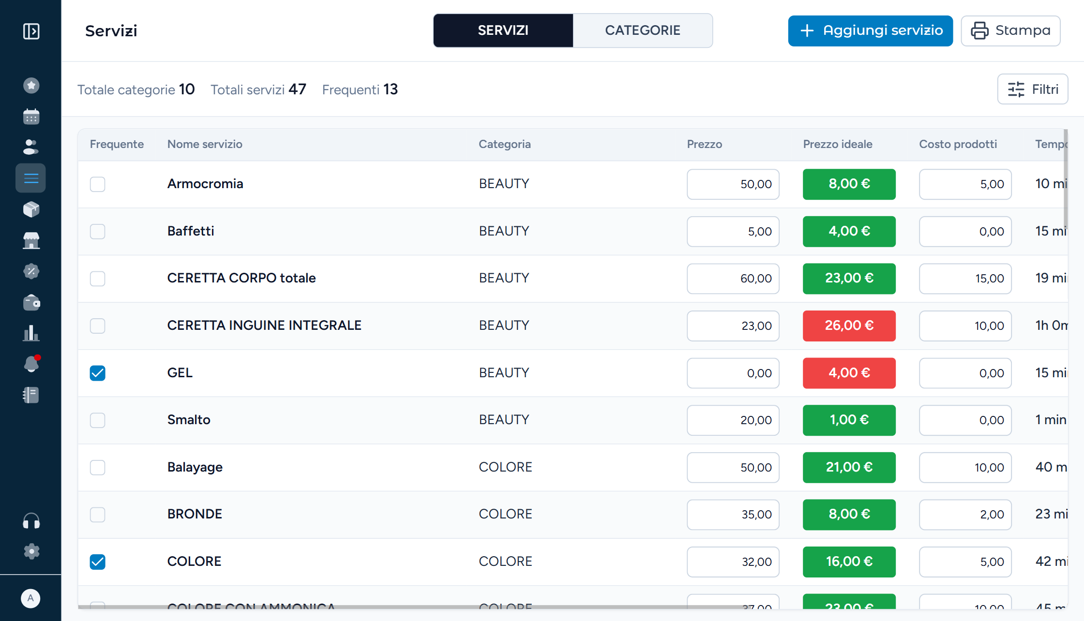Open the wallet icon in sidebar

[x=31, y=302]
